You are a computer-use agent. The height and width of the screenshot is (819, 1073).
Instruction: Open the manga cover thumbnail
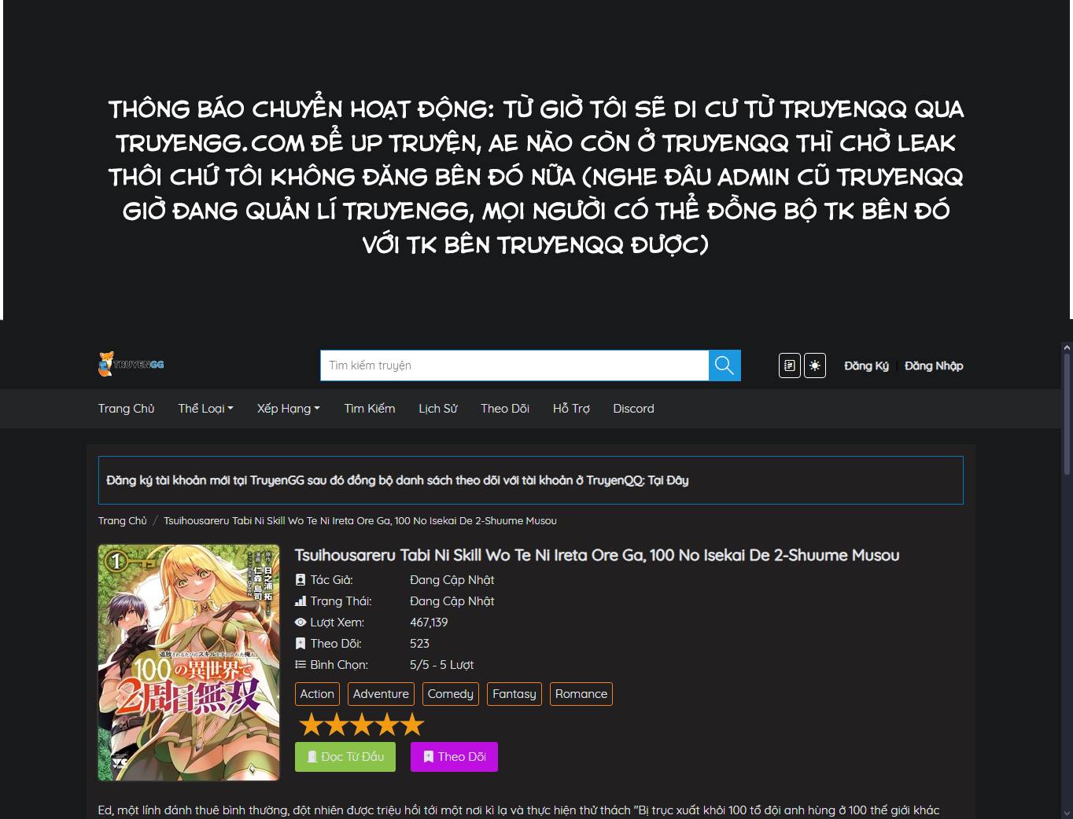point(189,663)
